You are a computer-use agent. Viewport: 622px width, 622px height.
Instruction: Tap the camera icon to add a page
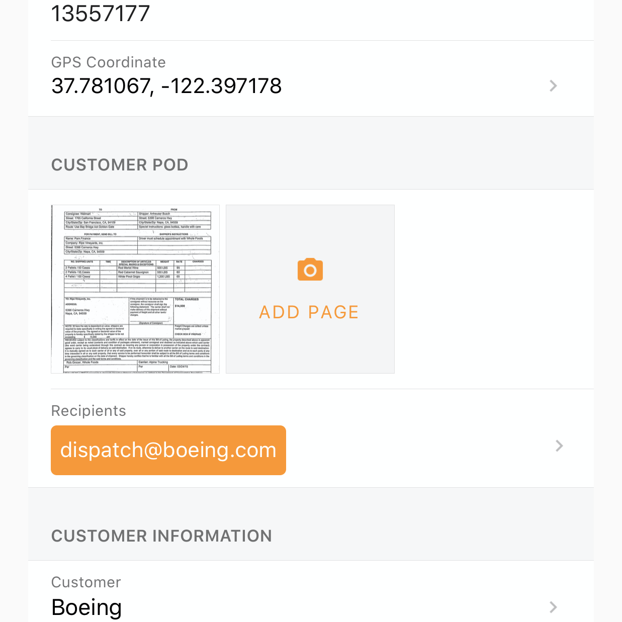[x=310, y=270]
